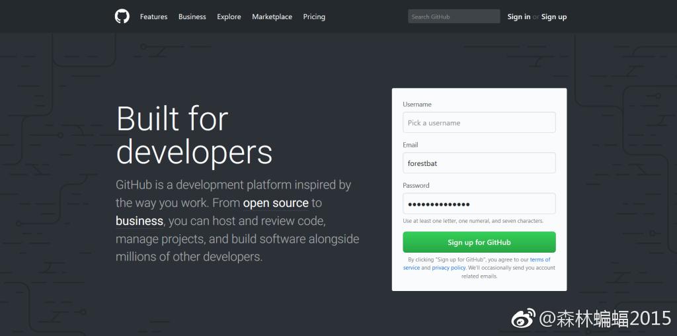Open the Features menu item

click(x=153, y=17)
